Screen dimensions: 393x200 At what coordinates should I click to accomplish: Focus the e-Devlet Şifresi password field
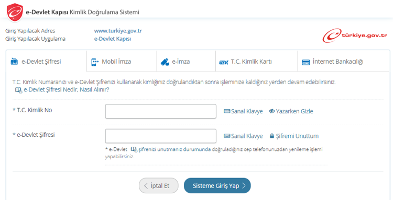161,136
